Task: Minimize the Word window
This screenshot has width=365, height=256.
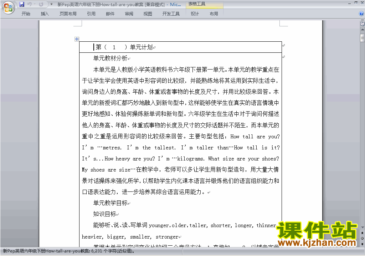Action: (349, 4)
